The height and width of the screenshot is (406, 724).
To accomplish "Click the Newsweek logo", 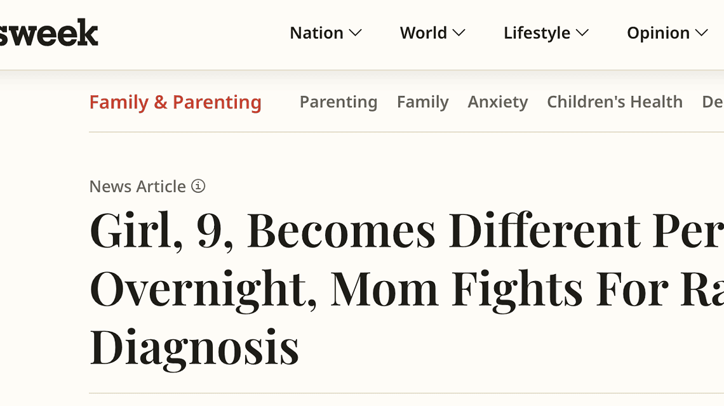I will (48, 32).
